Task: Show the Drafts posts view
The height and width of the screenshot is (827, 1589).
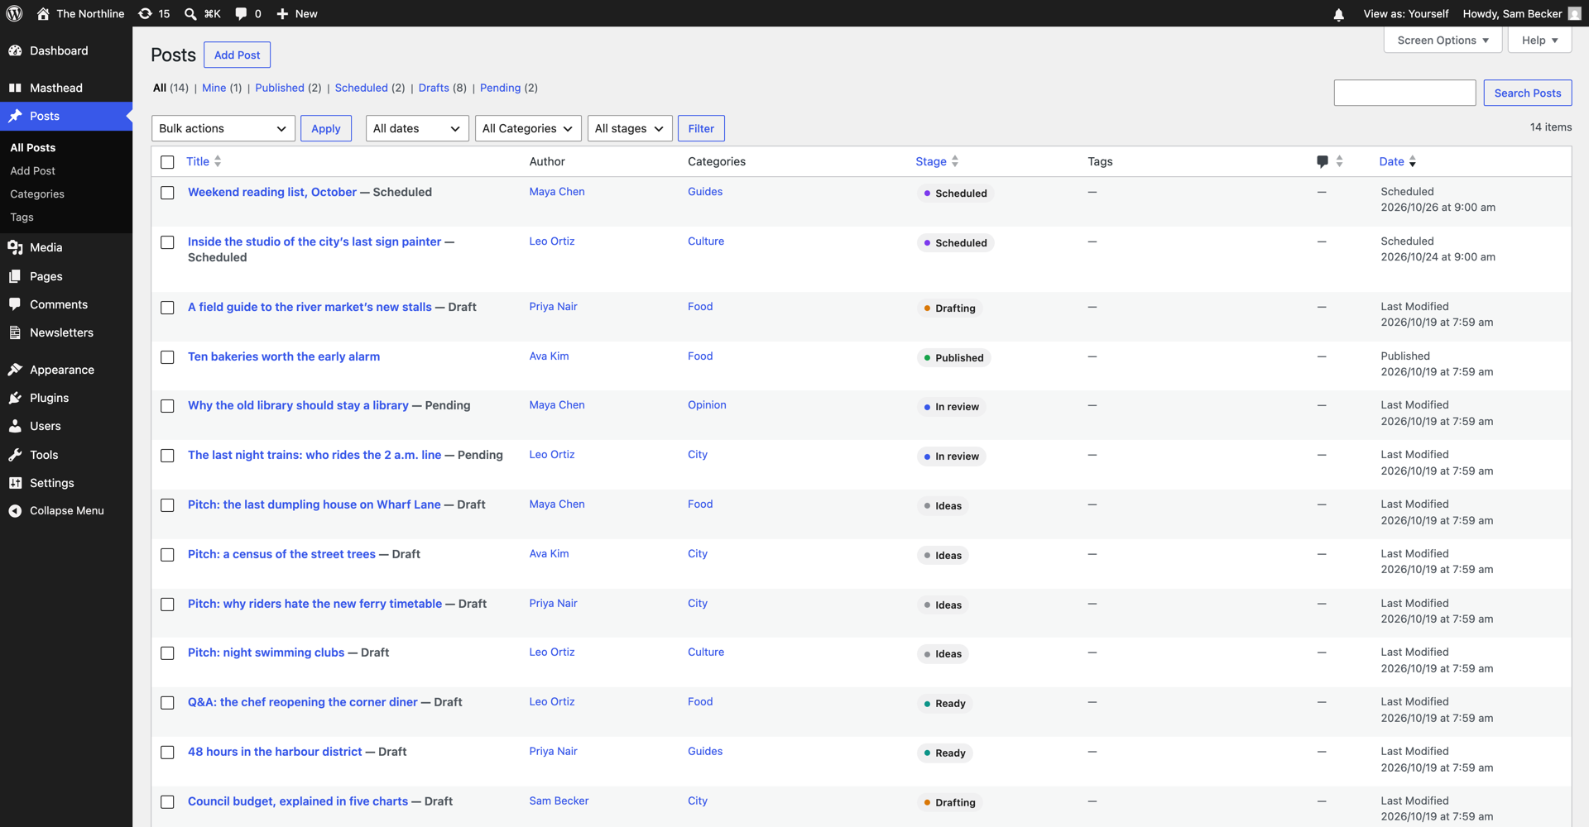Action: pos(434,88)
